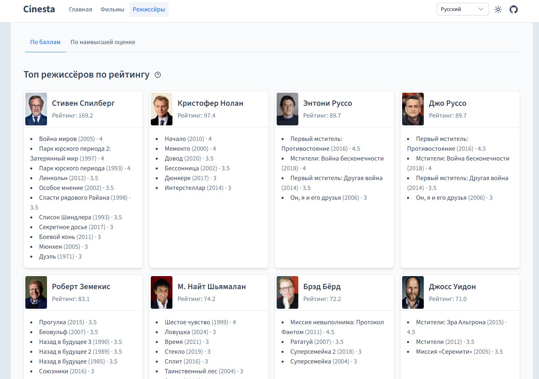Open the GitHub repository icon
This screenshot has height=379, width=539.
(x=514, y=9)
